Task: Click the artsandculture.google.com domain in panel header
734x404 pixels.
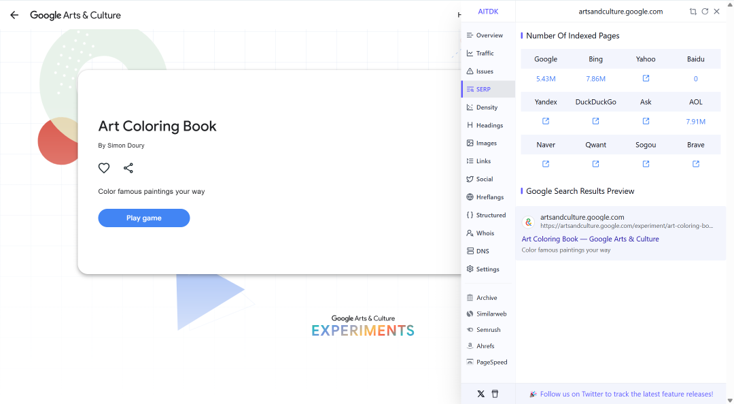Action: (x=621, y=12)
